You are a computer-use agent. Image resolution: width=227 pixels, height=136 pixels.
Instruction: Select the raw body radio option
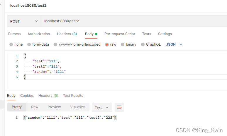107,45
